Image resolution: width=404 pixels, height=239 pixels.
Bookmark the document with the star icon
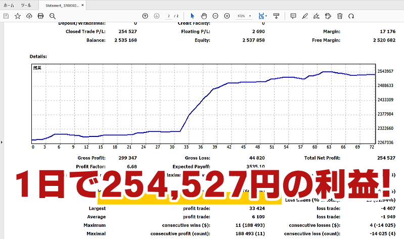click(x=18, y=16)
